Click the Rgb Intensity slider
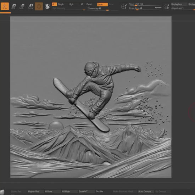The image size is (195, 195). pyautogui.click(x=69, y=9)
